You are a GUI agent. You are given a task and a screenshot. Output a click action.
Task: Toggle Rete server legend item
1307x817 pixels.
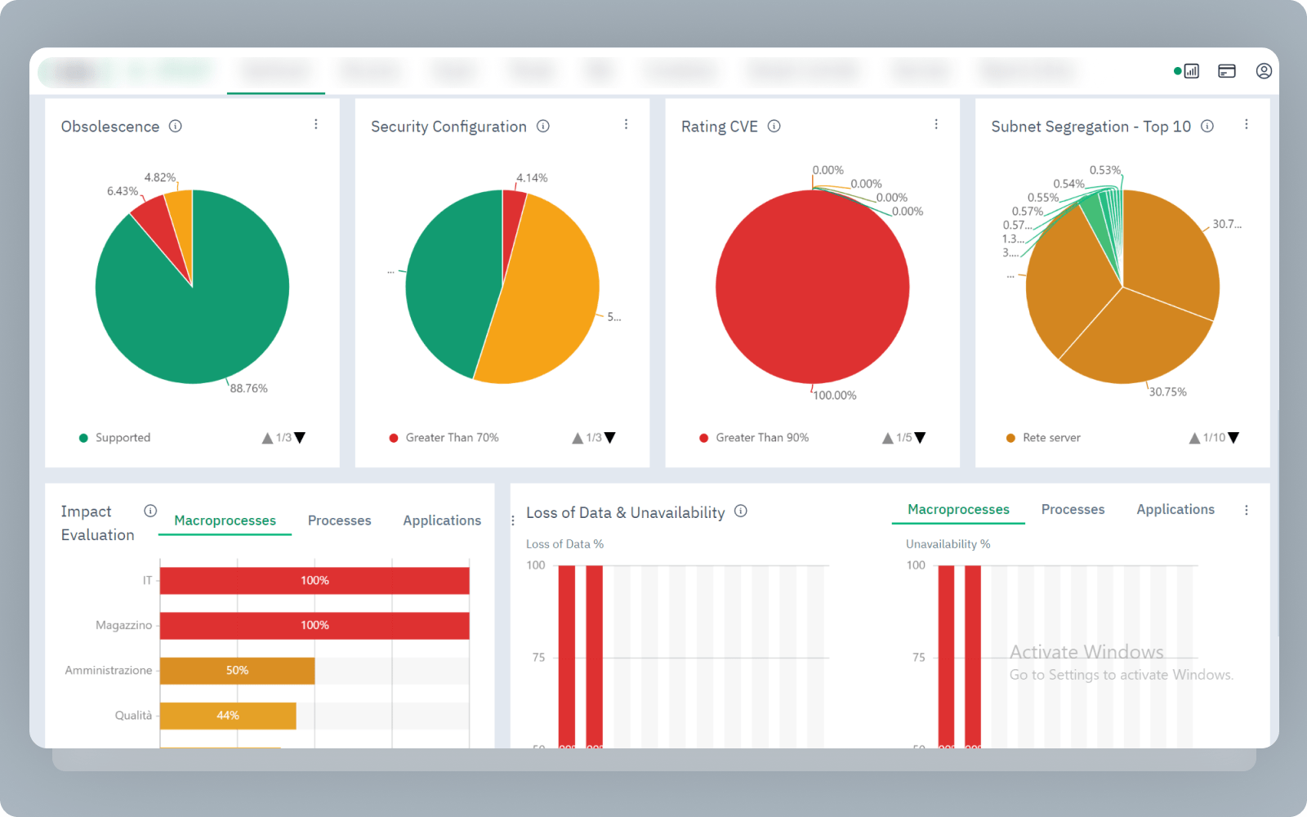pos(1043,438)
